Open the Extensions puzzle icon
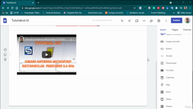 [x=176, y=8]
